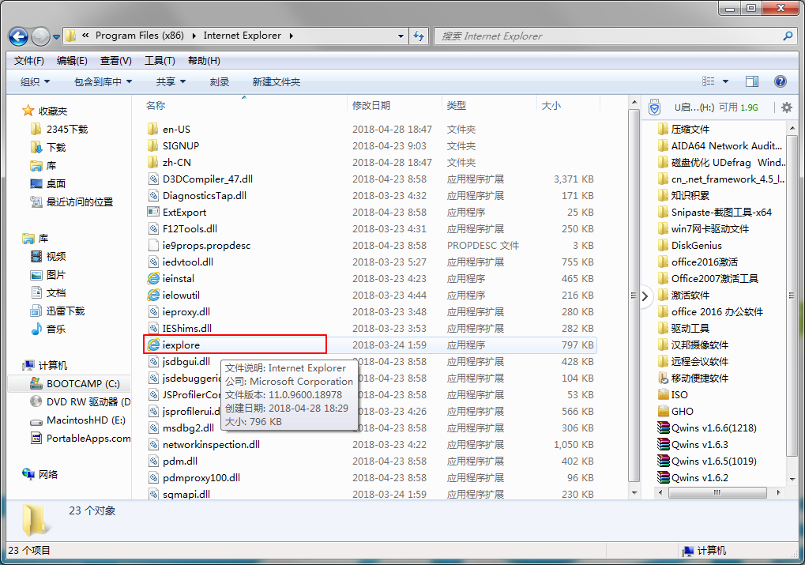Open the 工具(T) menu
This screenshot has height=565, width=805.
click(x=160, y=61)
